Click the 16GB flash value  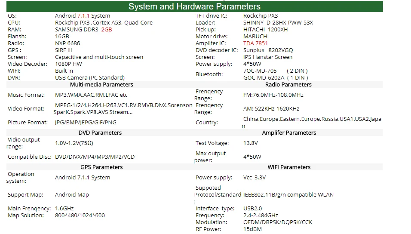coord(62,36)
